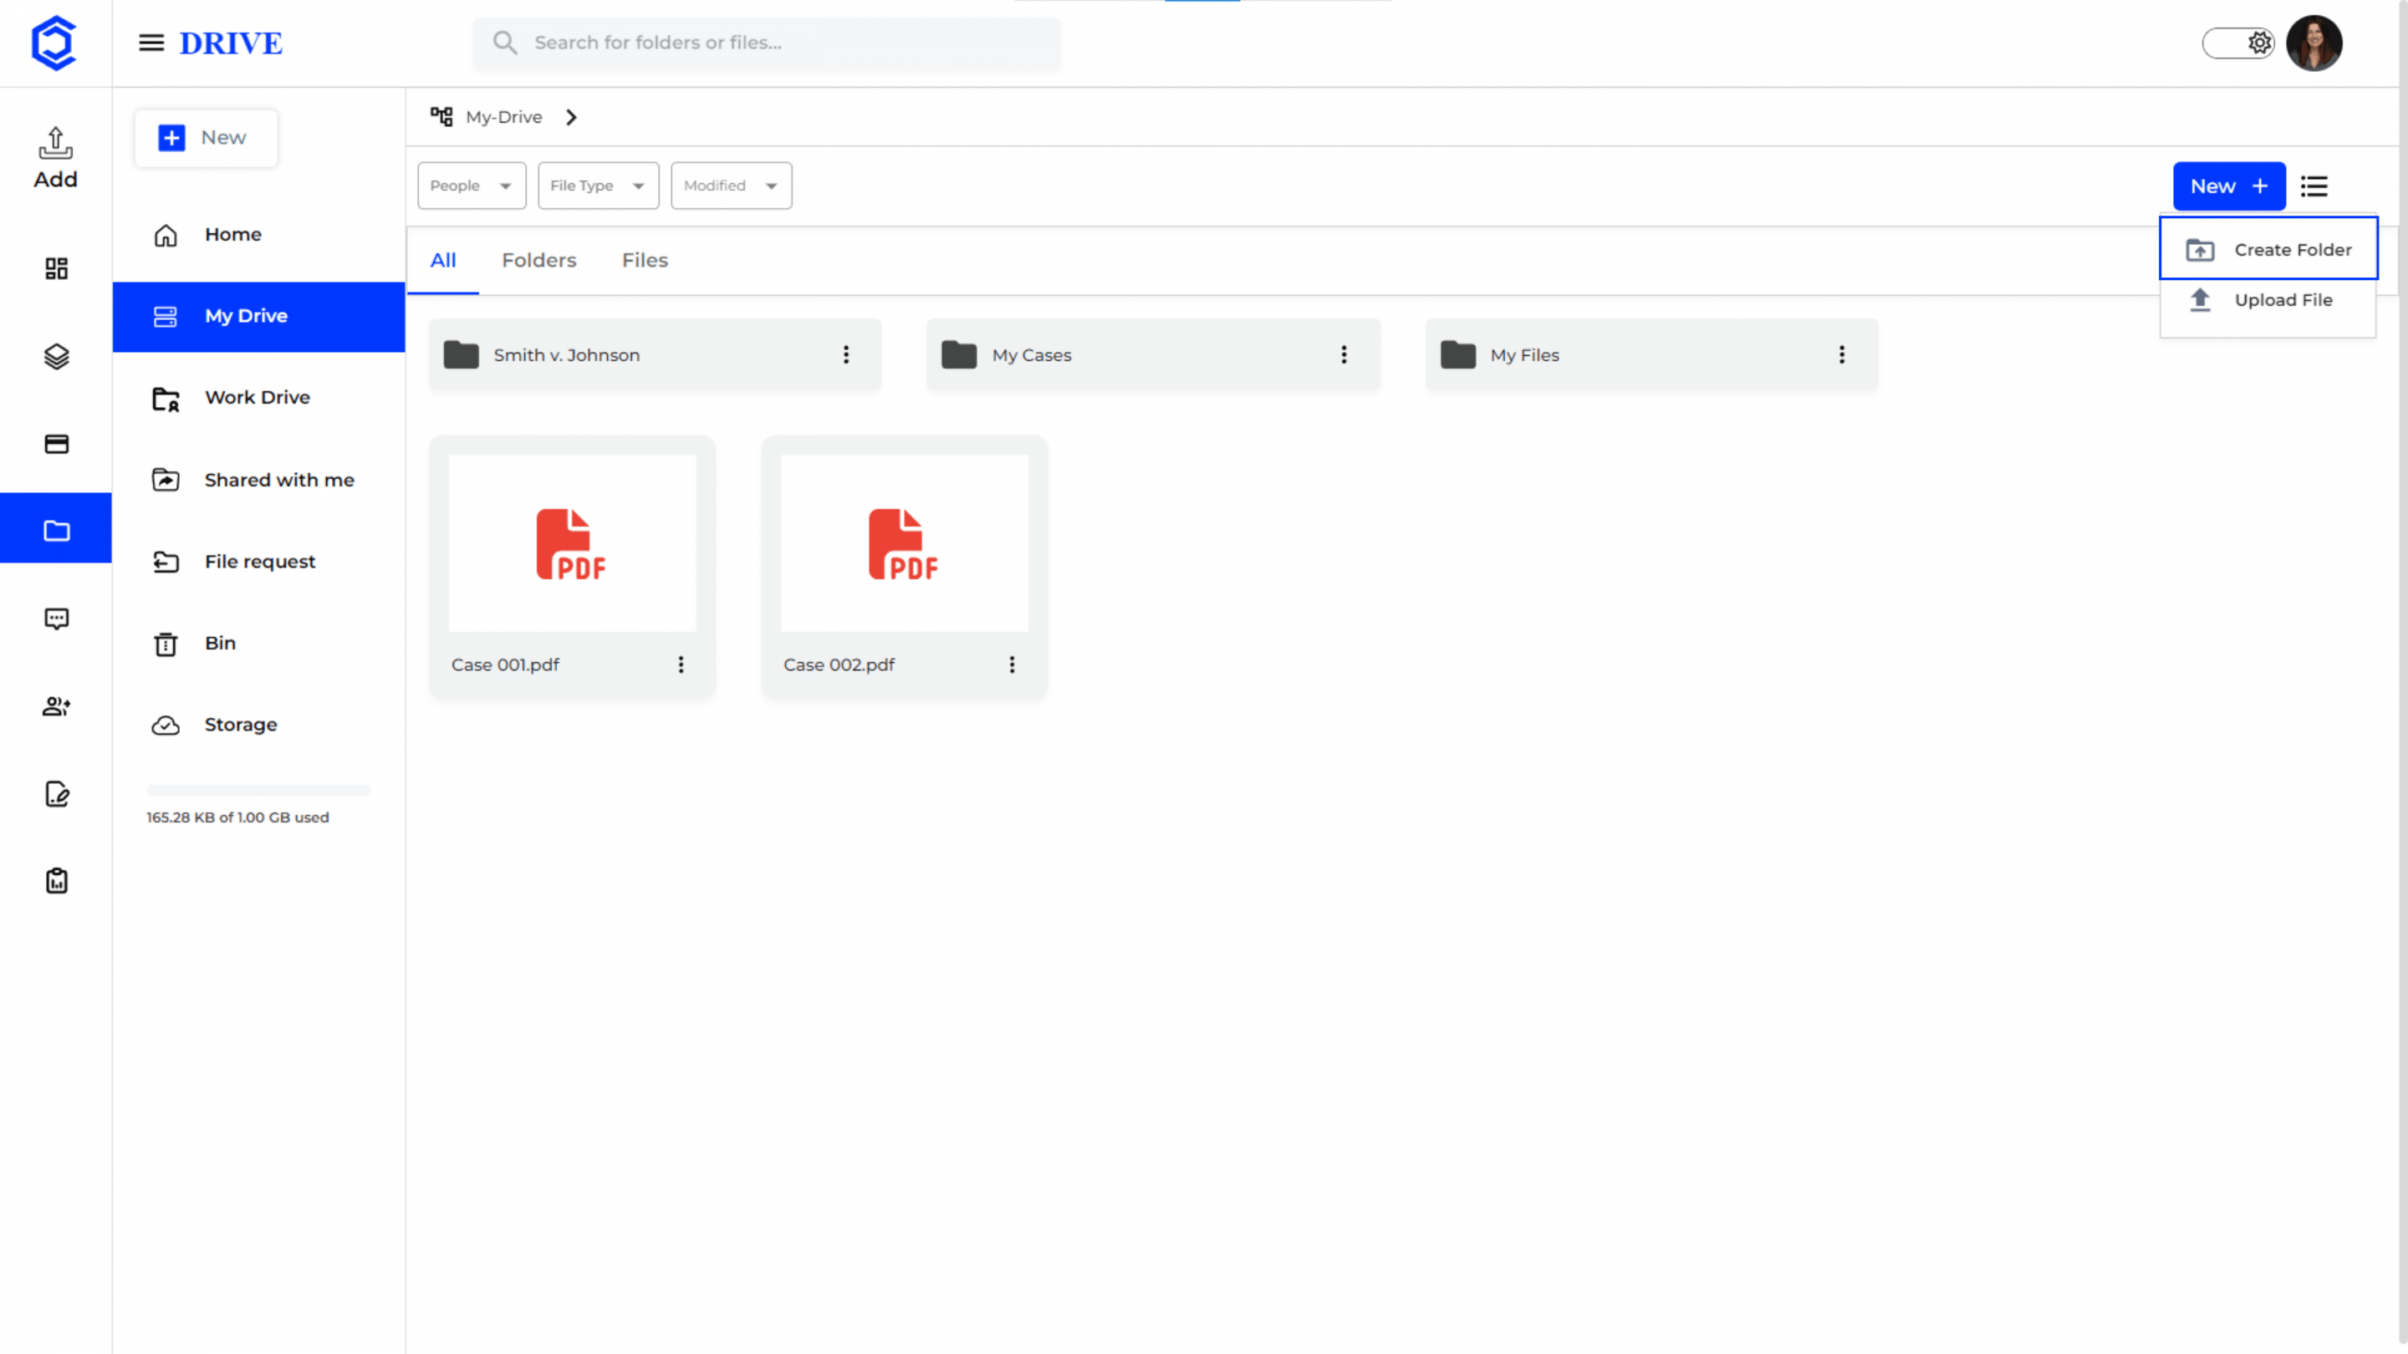
Task: Expand the File Type filter dropdown
Action: click(x=599, y=185)
